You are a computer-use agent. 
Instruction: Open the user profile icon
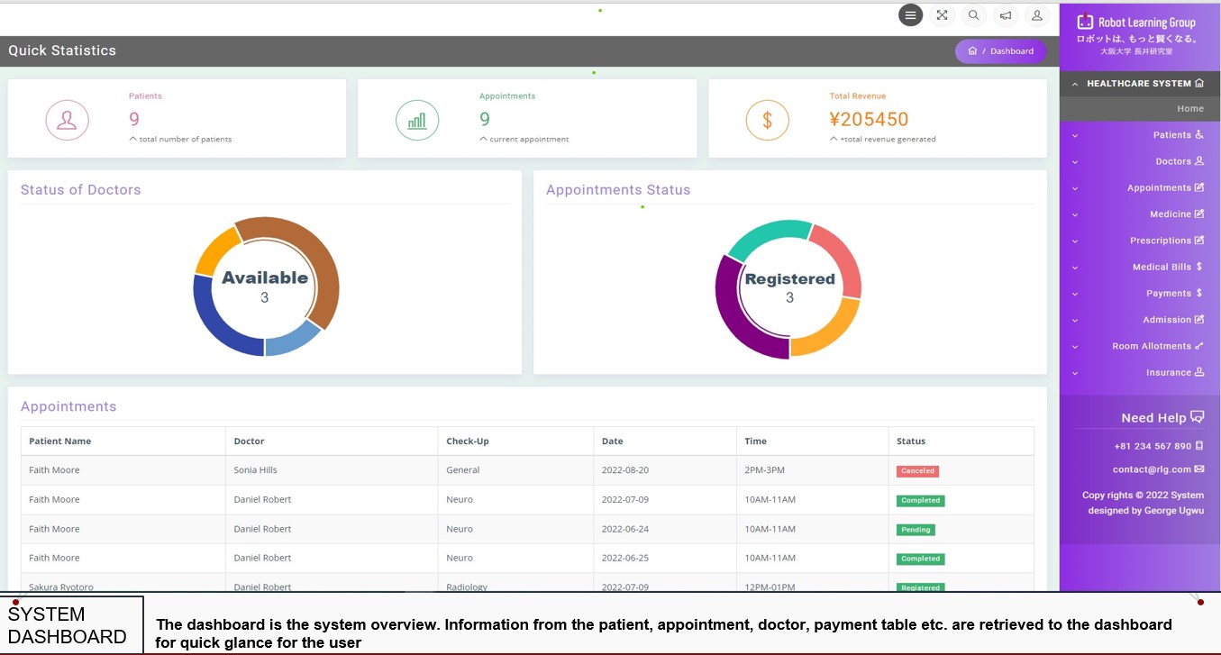[x=1036, y=14]
